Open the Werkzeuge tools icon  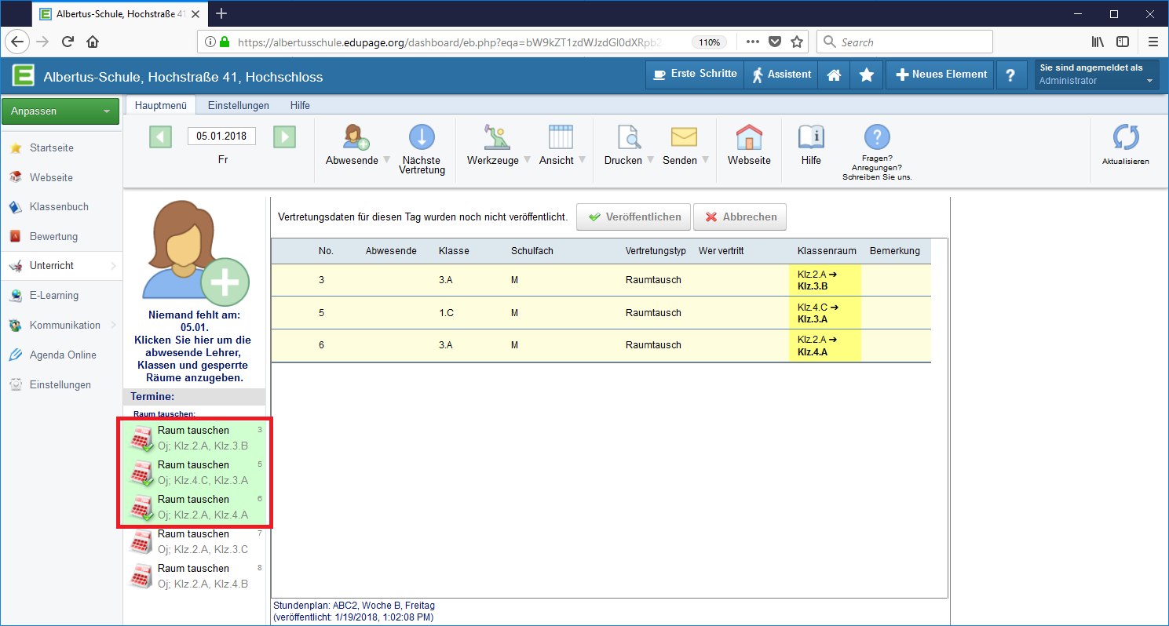(x=496, y=136)
